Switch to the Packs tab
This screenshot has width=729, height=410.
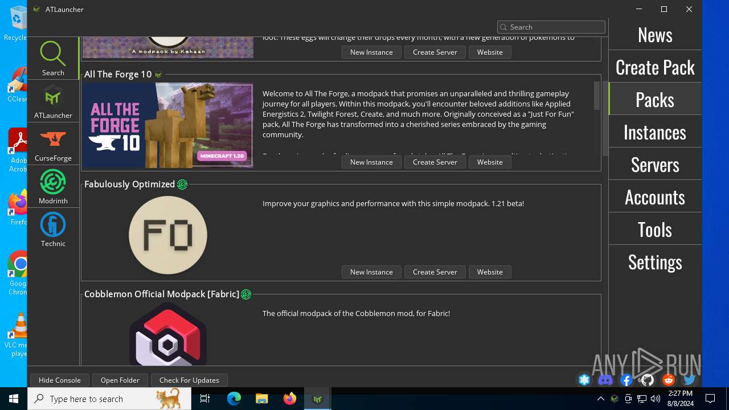pos(655,99)
